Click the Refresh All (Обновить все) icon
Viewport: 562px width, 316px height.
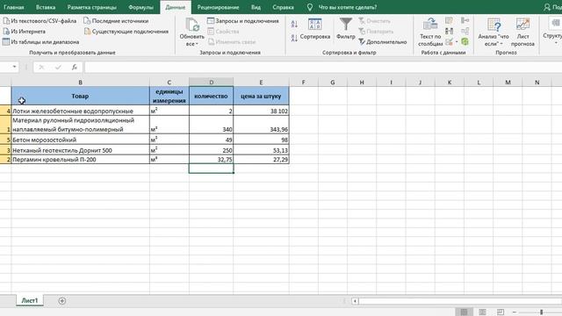[x=192, y=25]
